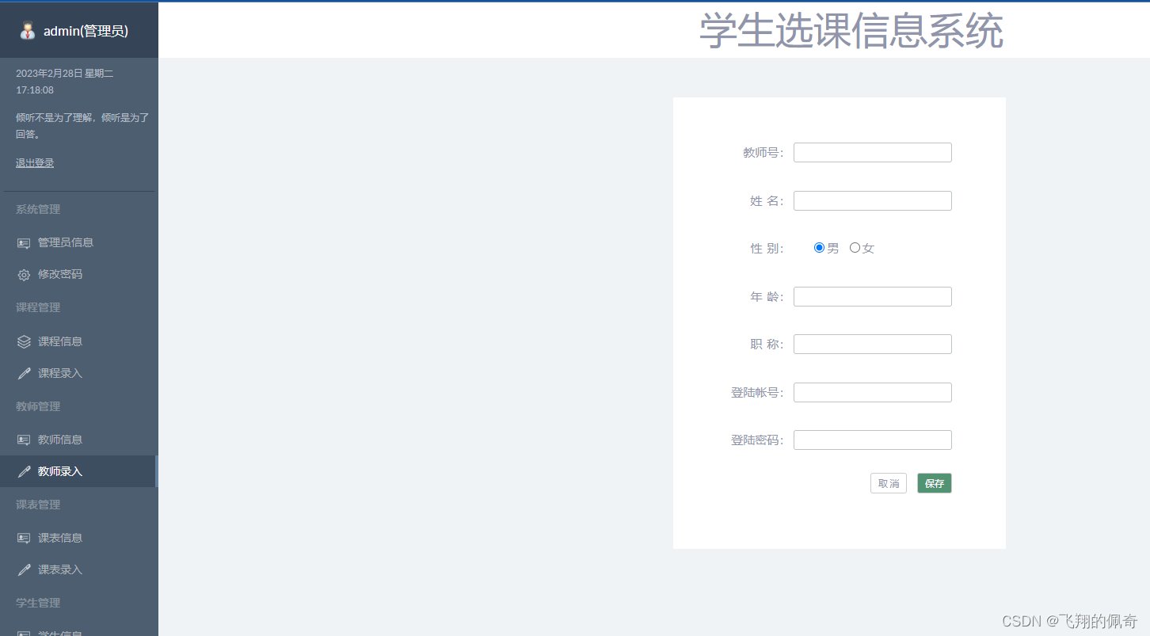
Task: Click into the 职称 text box
Action: pyautogui.click(x=872, y=345)
